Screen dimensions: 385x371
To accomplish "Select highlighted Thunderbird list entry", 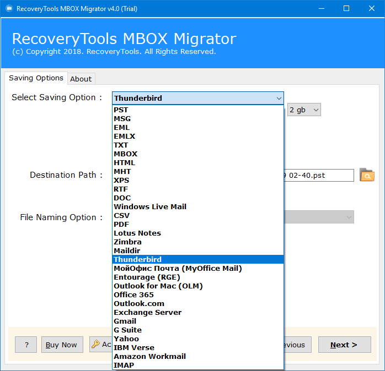I will [198, 259].
